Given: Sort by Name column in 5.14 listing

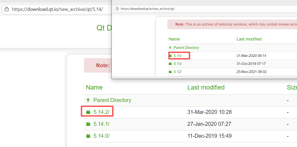Looking at the screenshot, I should click(94, 87).
